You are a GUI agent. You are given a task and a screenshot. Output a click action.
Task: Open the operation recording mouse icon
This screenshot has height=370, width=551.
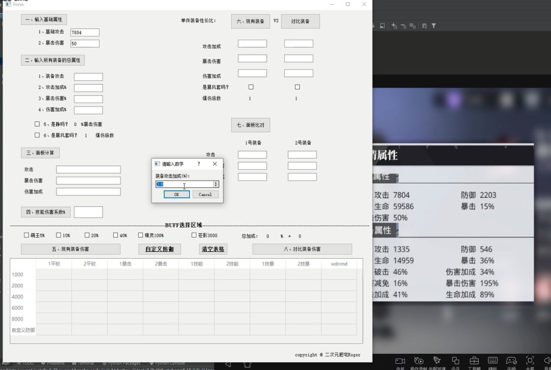pyautogui.click(x=418, y=361)
